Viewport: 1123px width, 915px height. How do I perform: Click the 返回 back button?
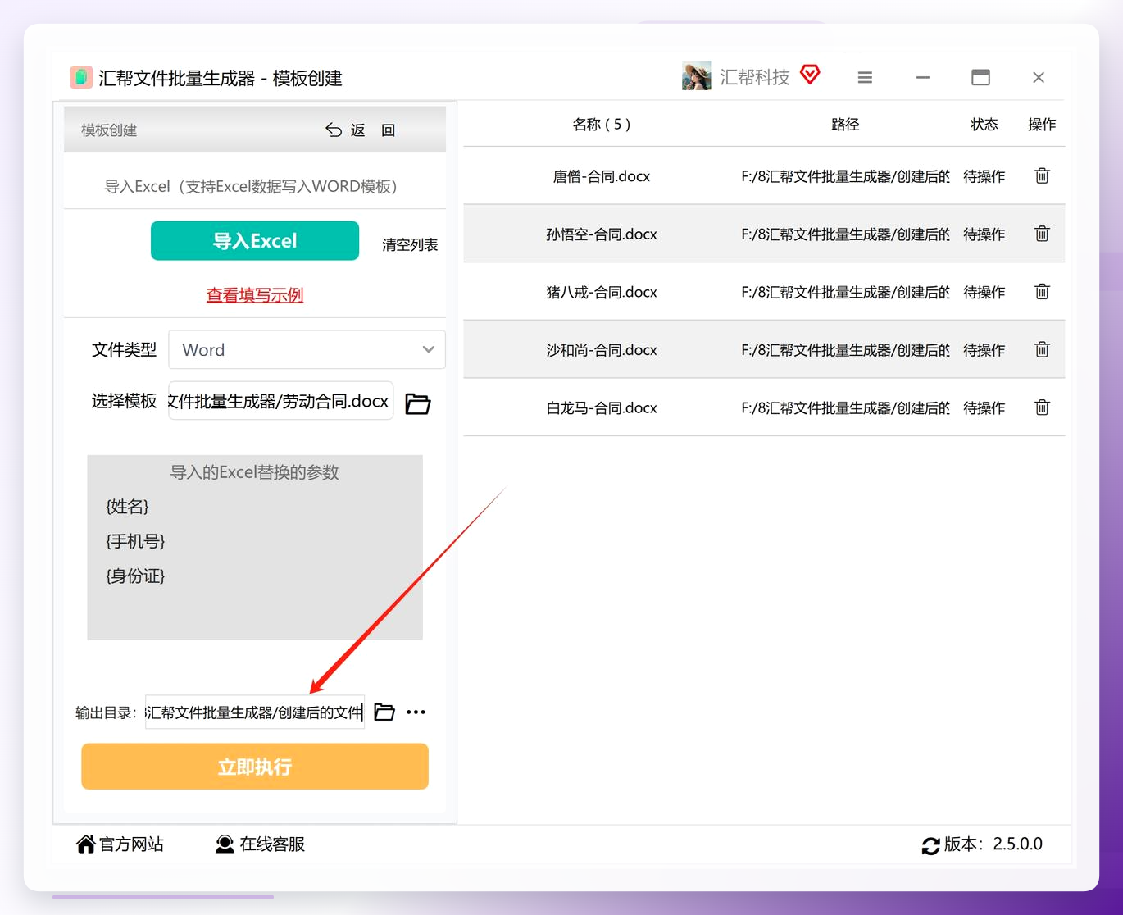[360, 130]
